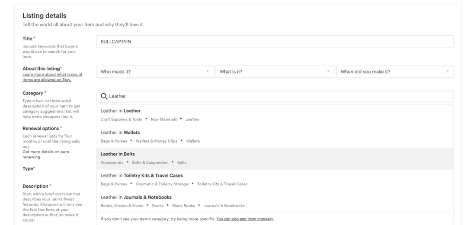Click the arrow icon on 'When did you make it?'
The height and width of the screenshot is (225, 467).
click(447, 72)
